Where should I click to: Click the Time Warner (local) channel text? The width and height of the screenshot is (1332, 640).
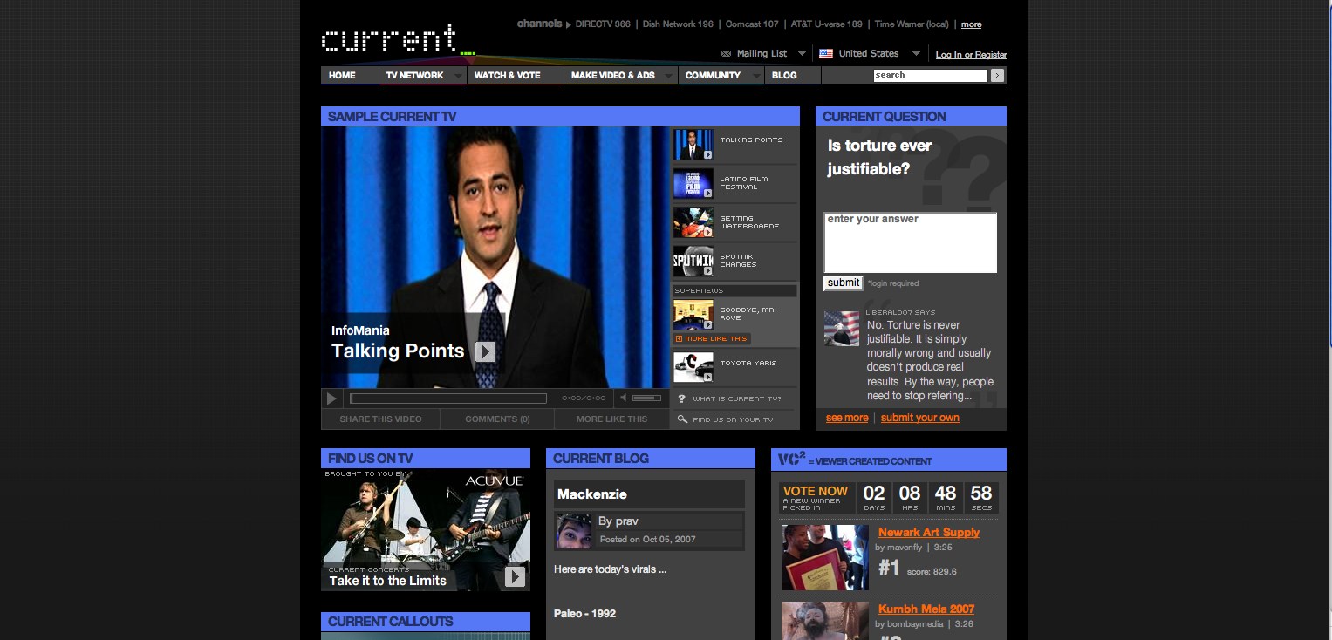912,24
